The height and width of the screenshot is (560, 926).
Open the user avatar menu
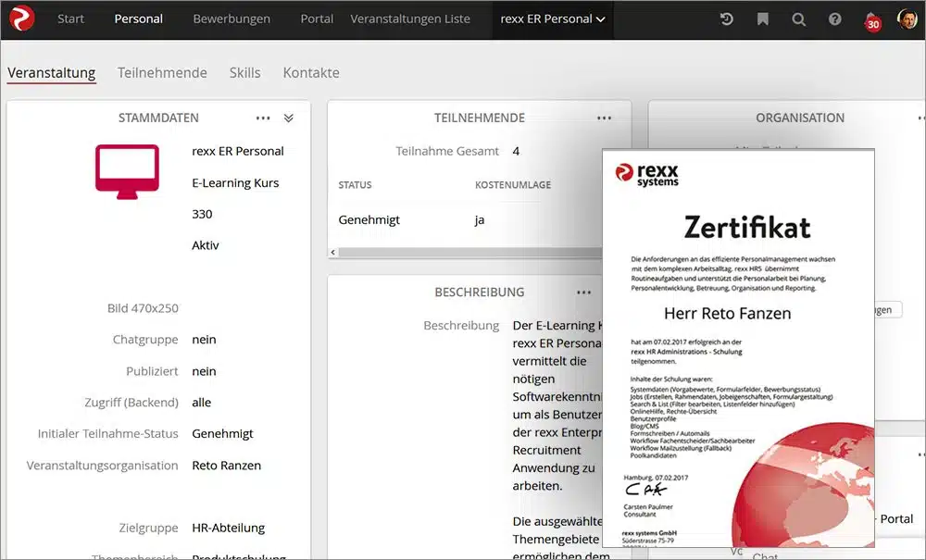pos(907,19)
